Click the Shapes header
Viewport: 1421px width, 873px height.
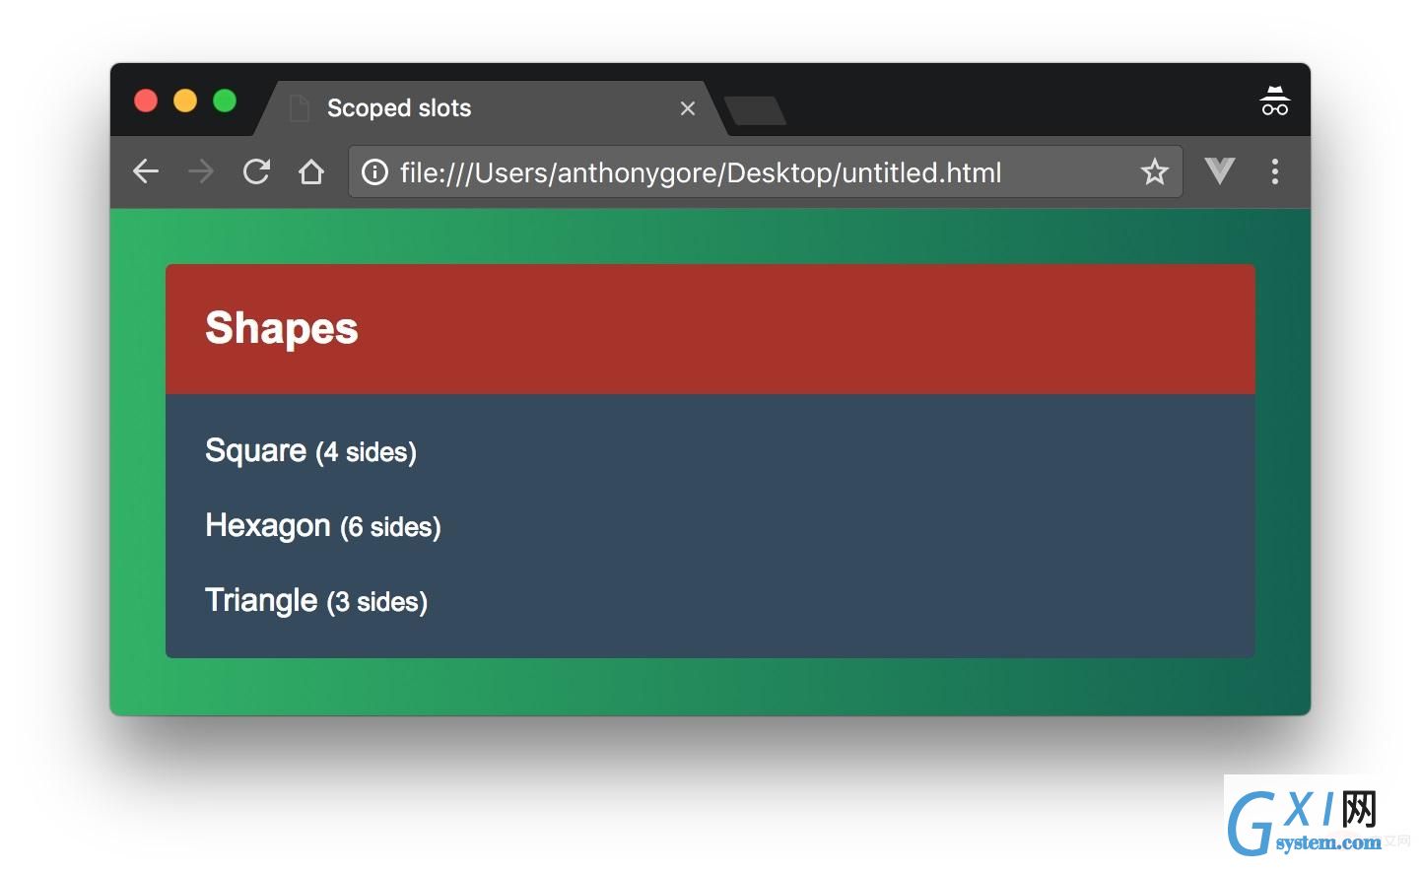click(x=281, y=328)
